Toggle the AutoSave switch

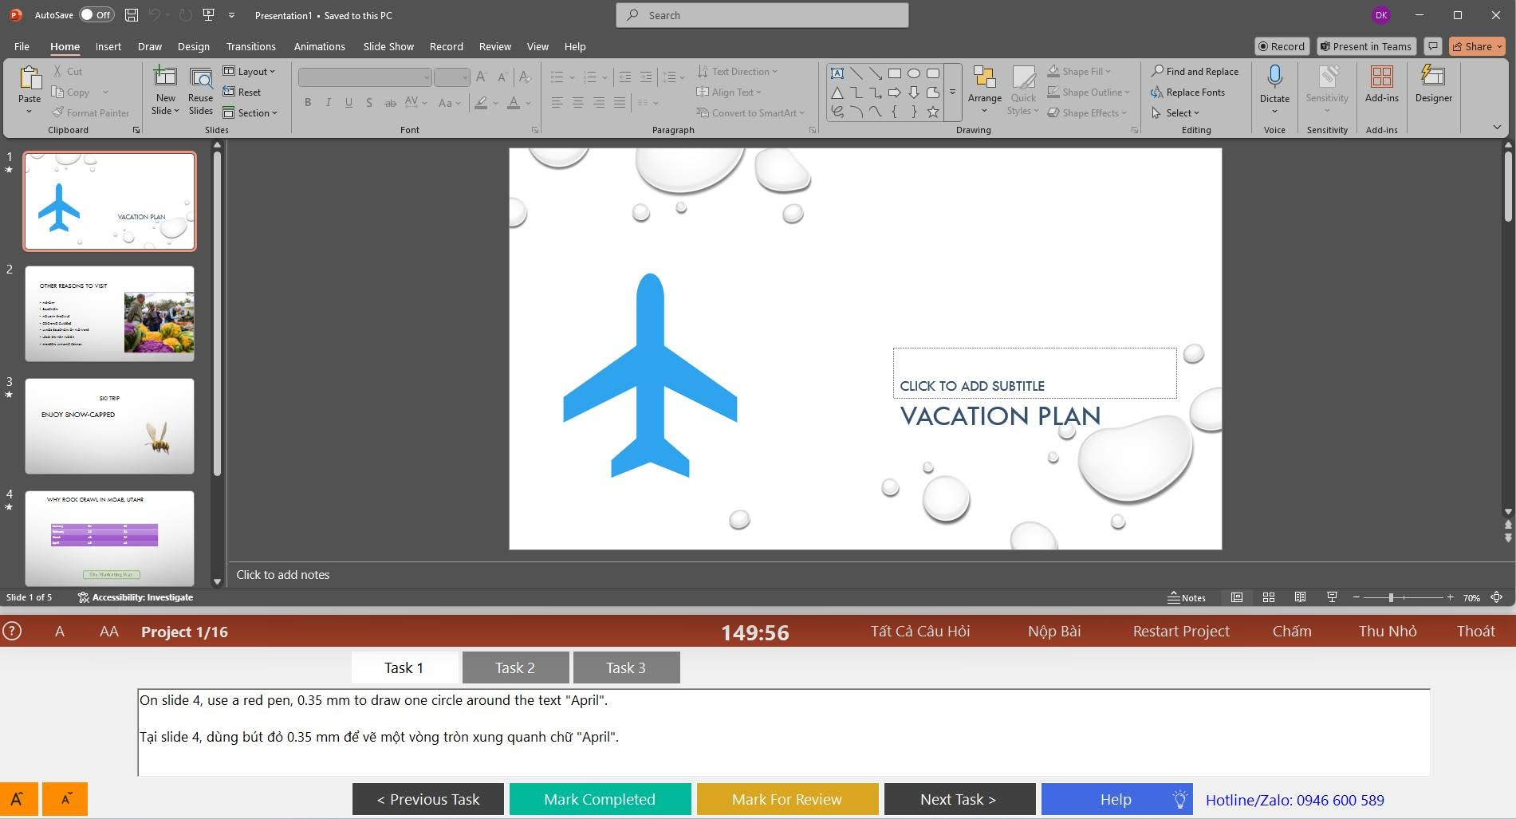(x=96, y=15)
